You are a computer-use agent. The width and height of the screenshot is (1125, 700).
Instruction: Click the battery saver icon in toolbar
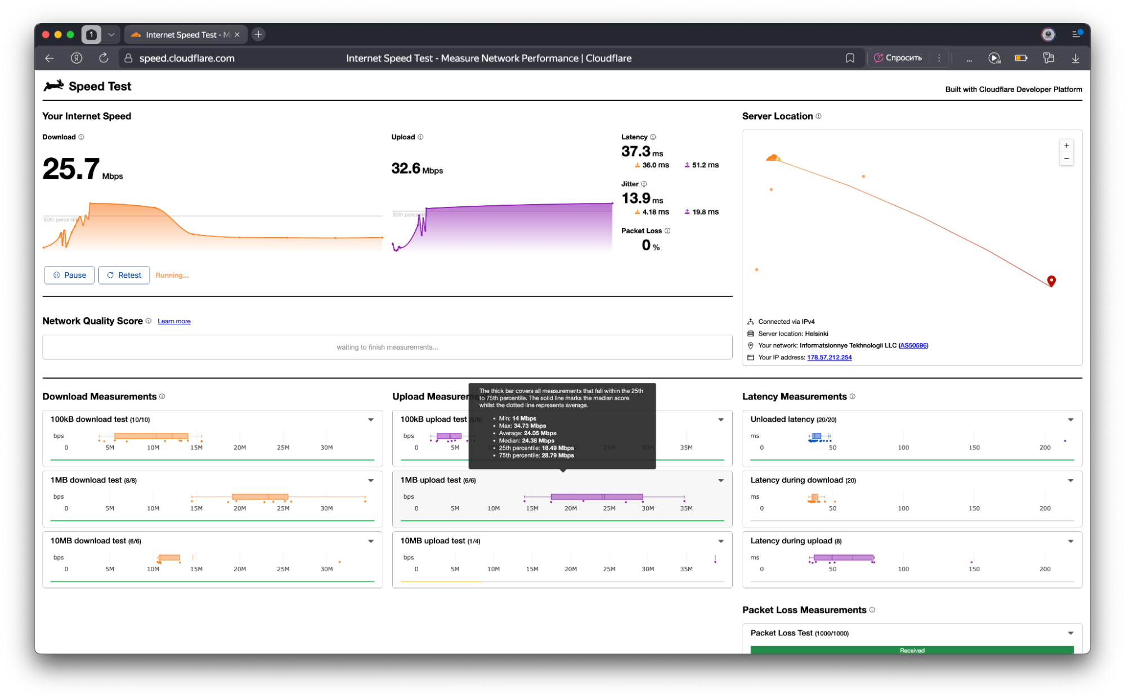pos(1021,58)
